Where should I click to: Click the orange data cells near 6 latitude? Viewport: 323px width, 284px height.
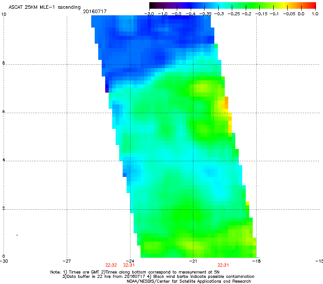coord(226,103)
